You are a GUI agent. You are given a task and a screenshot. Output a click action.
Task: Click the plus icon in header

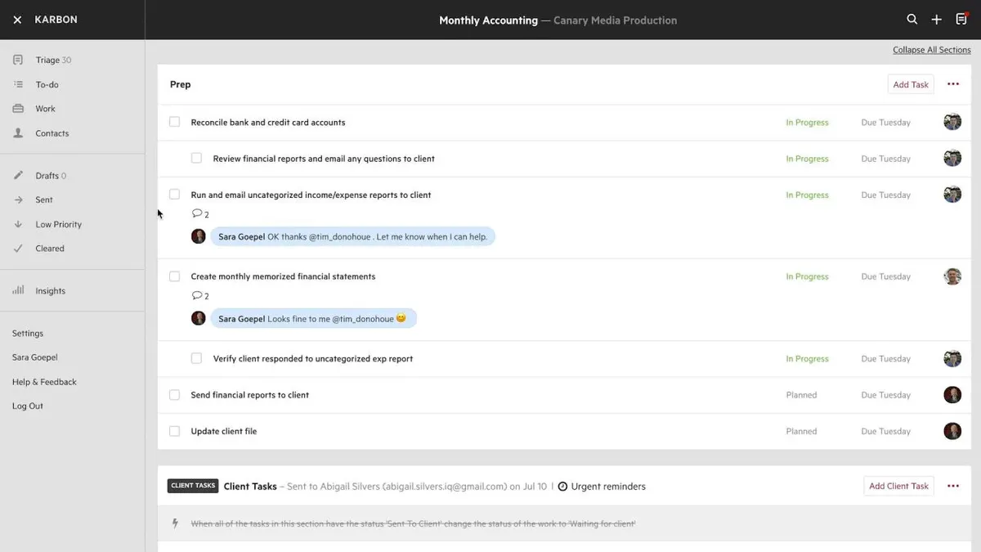click(937, 20)
